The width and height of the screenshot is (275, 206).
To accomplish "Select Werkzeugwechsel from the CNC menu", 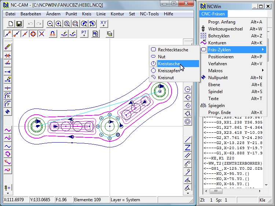I will pos(225,29).
